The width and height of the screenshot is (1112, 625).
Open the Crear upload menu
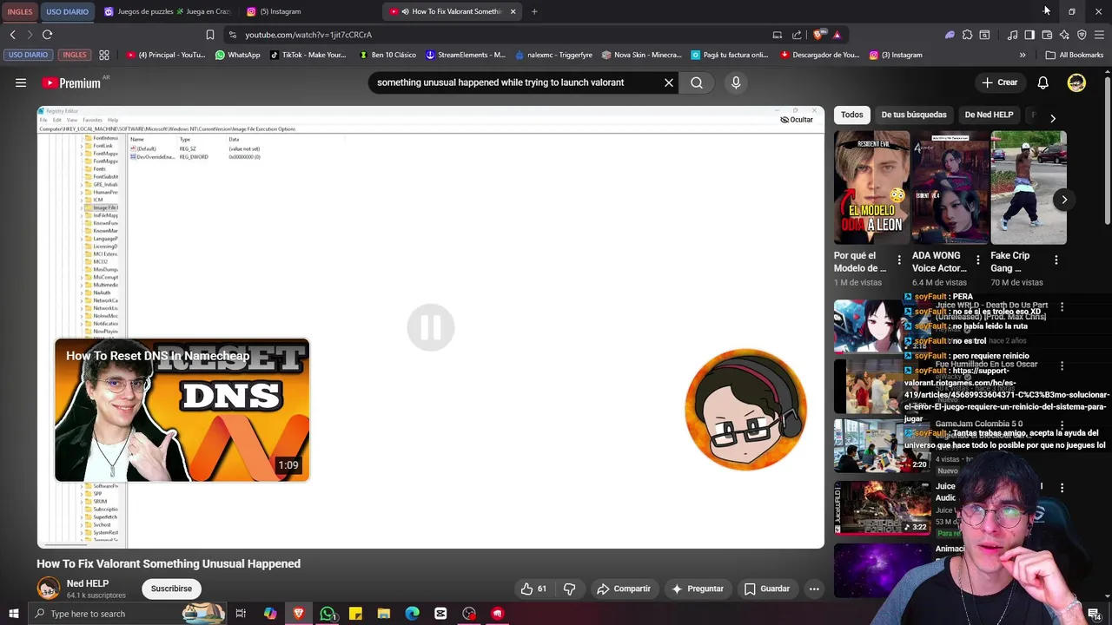pyautogui.click(x=1000, y=82)
